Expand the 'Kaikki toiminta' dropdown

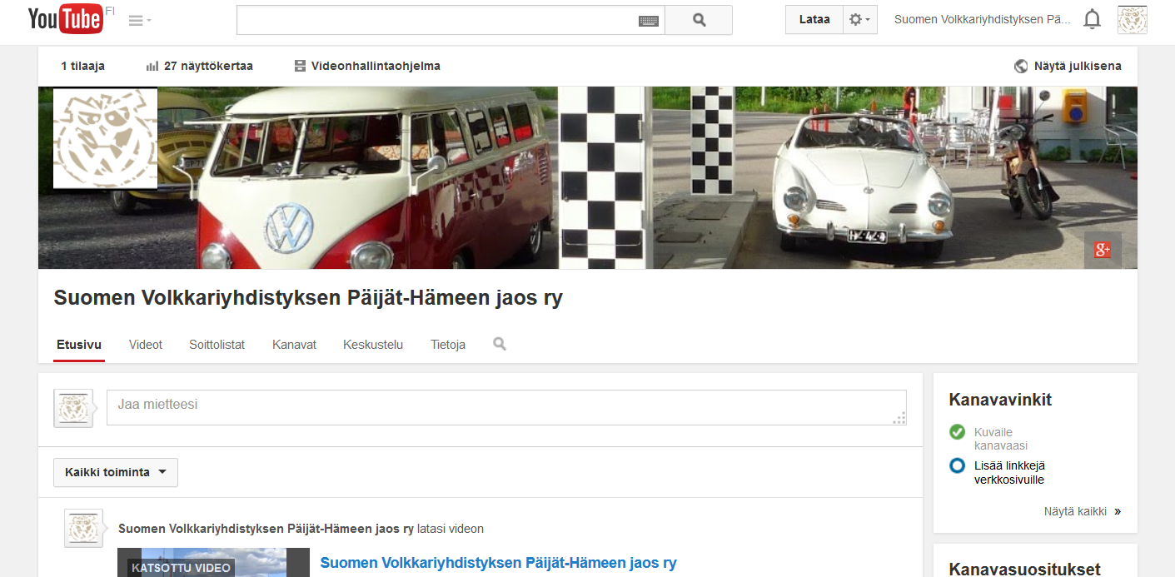pyautogui.click(x=116, y=472)
